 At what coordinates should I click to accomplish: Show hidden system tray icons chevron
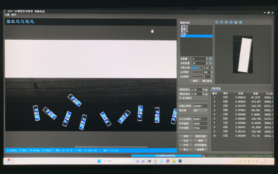(x=236, y=161)
